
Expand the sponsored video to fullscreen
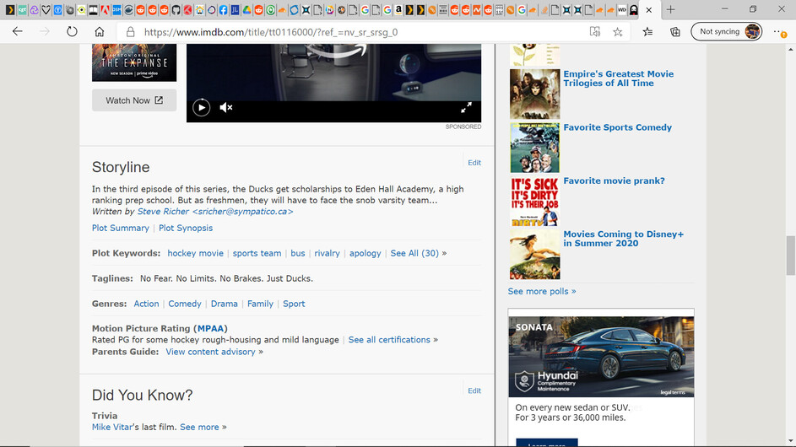tap(466, 108)
